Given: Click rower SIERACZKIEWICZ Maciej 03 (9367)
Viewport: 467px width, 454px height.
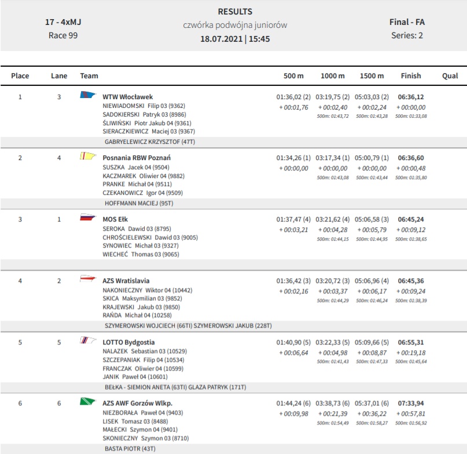Looking at the screenshot, I should [x=149, y=132].
